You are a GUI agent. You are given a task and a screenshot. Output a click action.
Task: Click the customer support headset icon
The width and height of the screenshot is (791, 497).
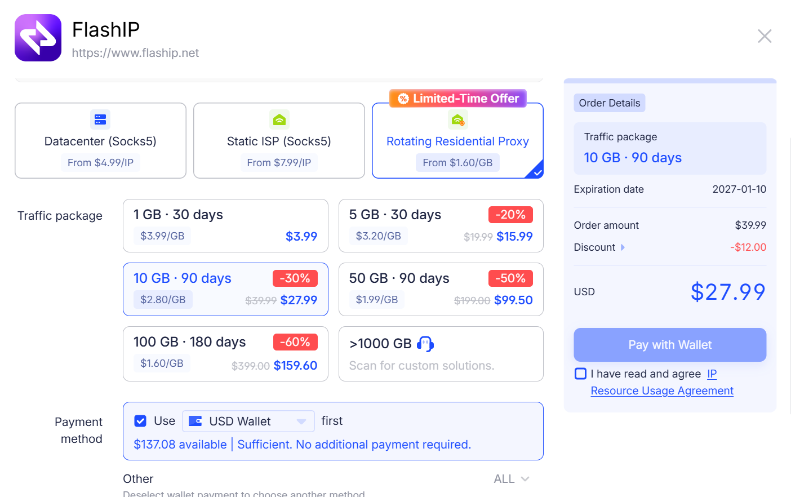(x=425, y=344)
